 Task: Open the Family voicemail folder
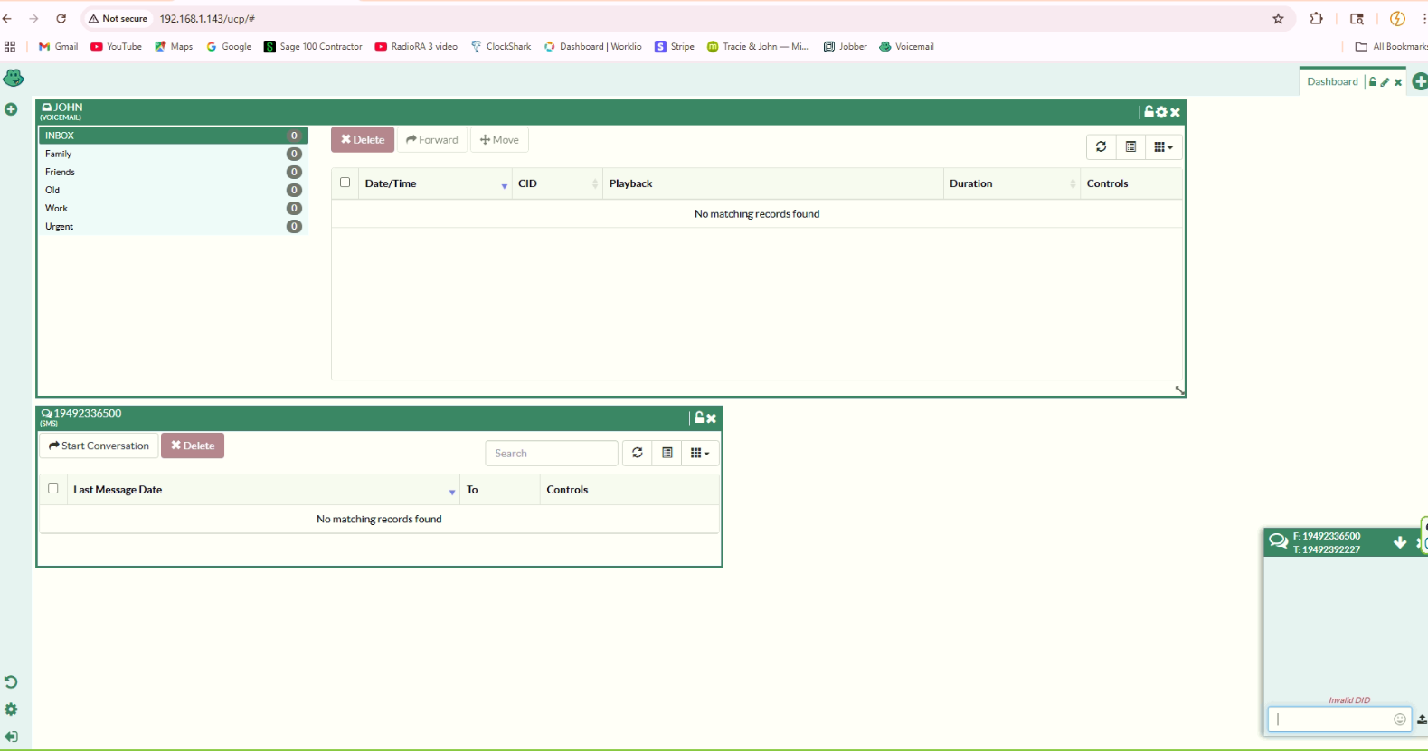tap(59, 154)
